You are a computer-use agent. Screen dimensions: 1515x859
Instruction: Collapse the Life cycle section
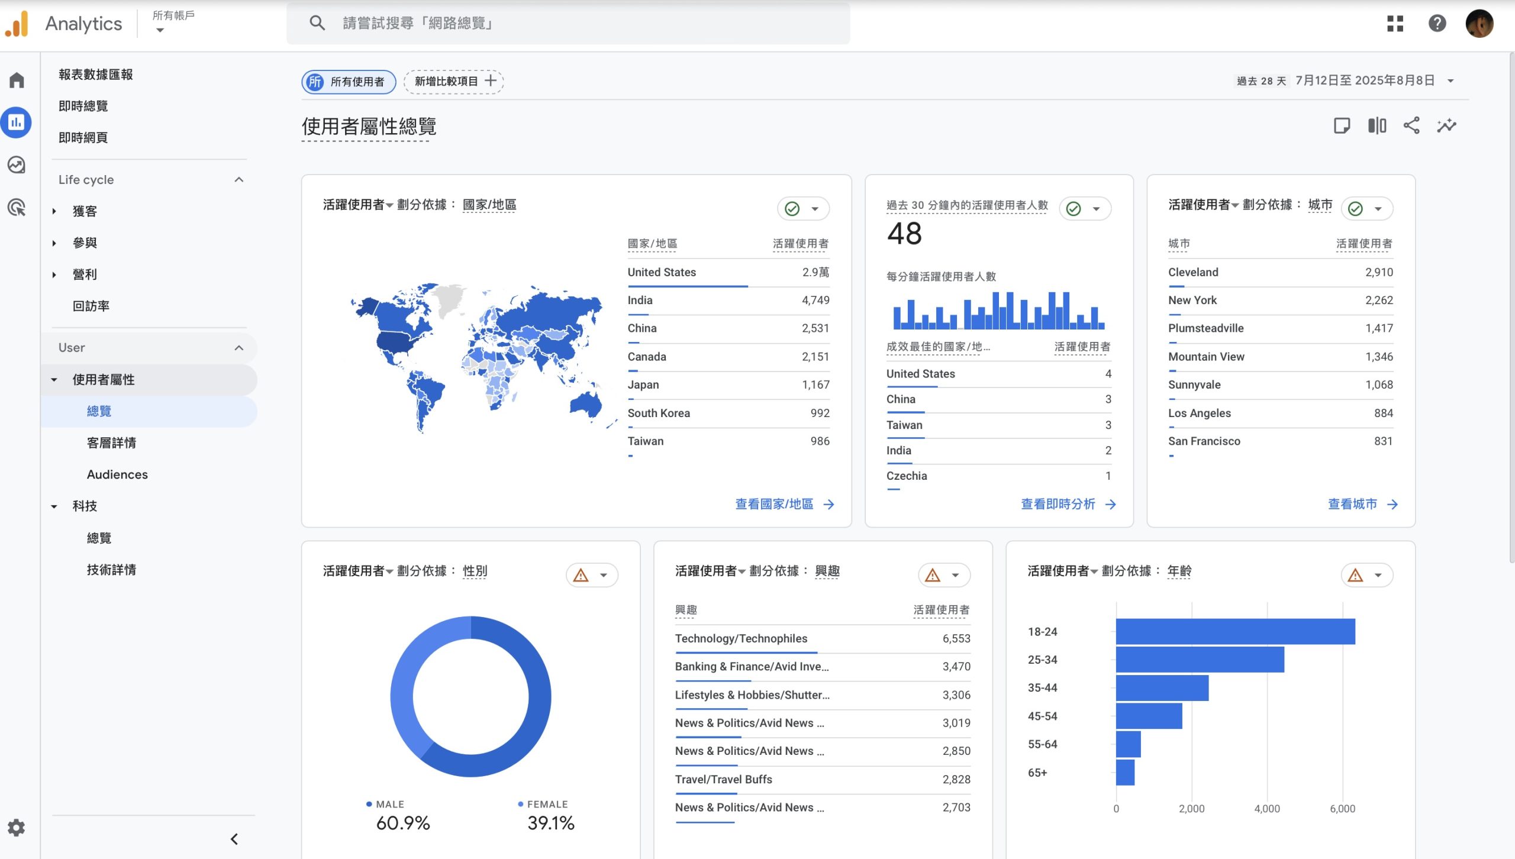[x=239, y=180]
